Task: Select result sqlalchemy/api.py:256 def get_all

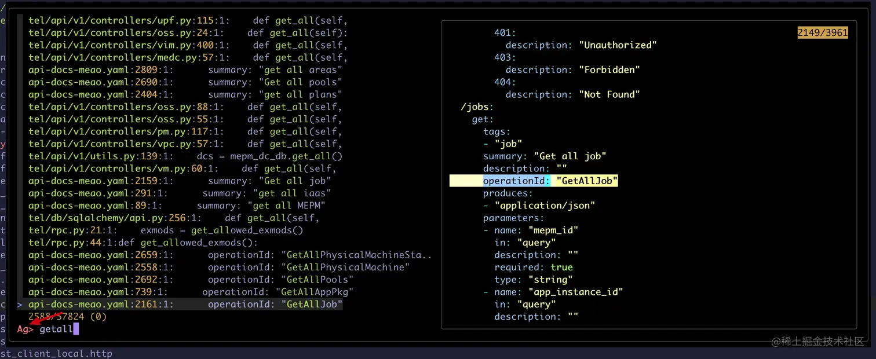Action: pyautogui.click(x=174, y=218)
